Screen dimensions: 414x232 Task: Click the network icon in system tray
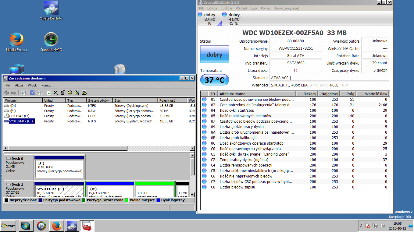pyautogui.click(x=375, y=226)
